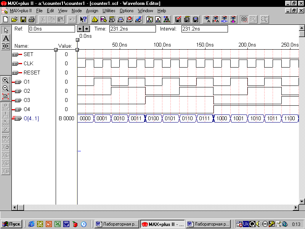
Task: Click the horizontal scrollbar right arrow
Action: 295,207
